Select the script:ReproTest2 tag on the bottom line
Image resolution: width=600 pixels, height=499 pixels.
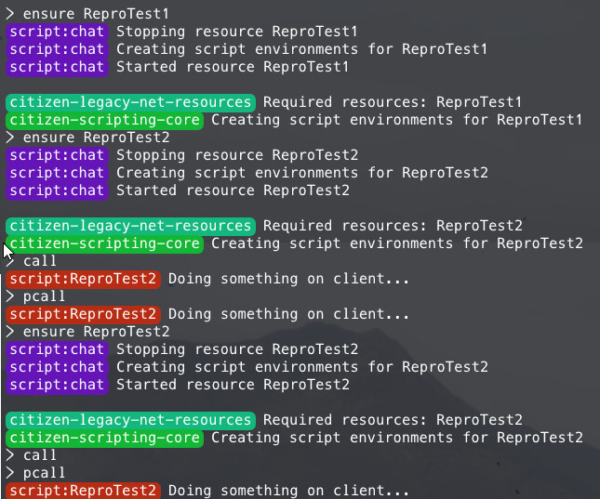[83, 491]
